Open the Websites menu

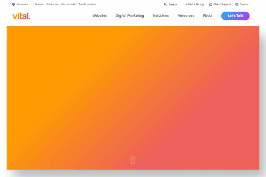pyautogui.click(x=99, y=16)
